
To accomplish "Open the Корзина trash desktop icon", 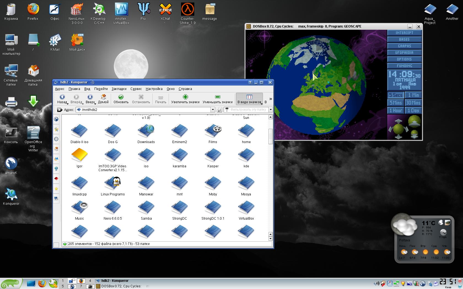I will 11,9.
